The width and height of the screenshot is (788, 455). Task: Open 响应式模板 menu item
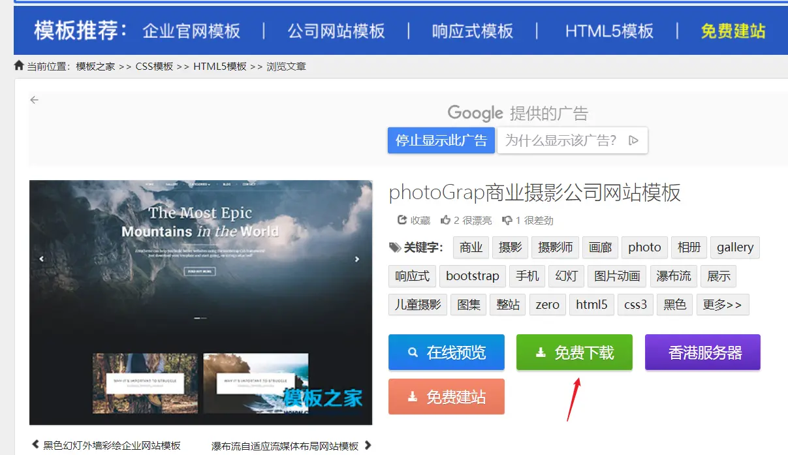click(x=472, y=31)
